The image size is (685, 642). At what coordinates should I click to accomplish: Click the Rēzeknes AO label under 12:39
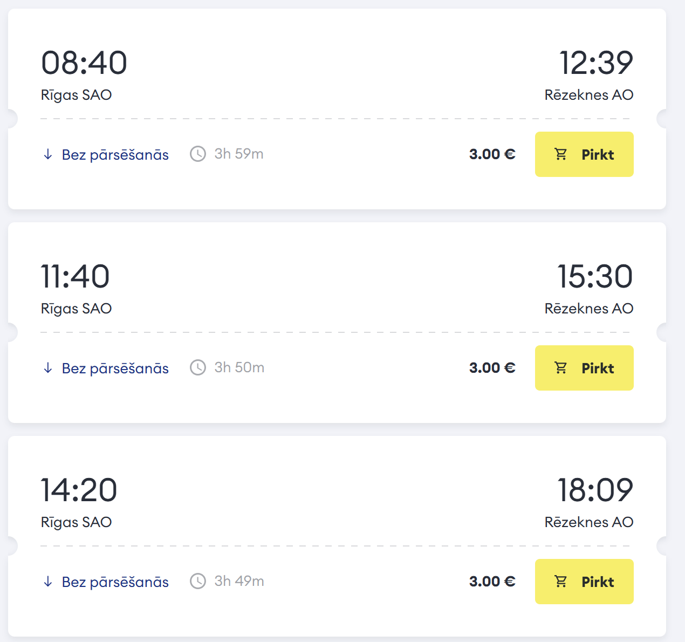[x=589, y=95]
